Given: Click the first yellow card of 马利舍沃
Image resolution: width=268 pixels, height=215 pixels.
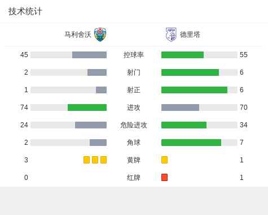Looking at the screenshot, I should click(86, 160).
